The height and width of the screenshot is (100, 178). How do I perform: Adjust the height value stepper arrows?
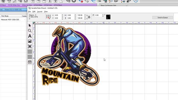click(75, 18)
